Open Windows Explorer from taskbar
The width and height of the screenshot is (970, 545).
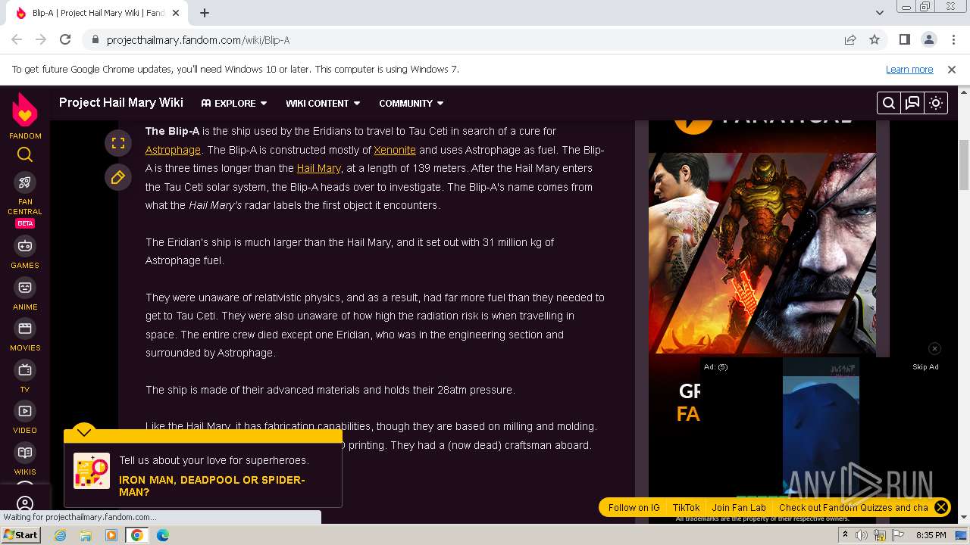pyautogui.click(x=86, y=535)
